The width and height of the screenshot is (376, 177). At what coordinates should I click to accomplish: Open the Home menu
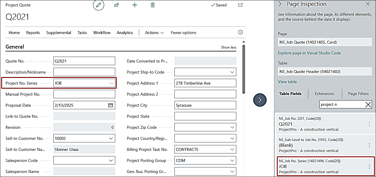click(x=14, y=33)
